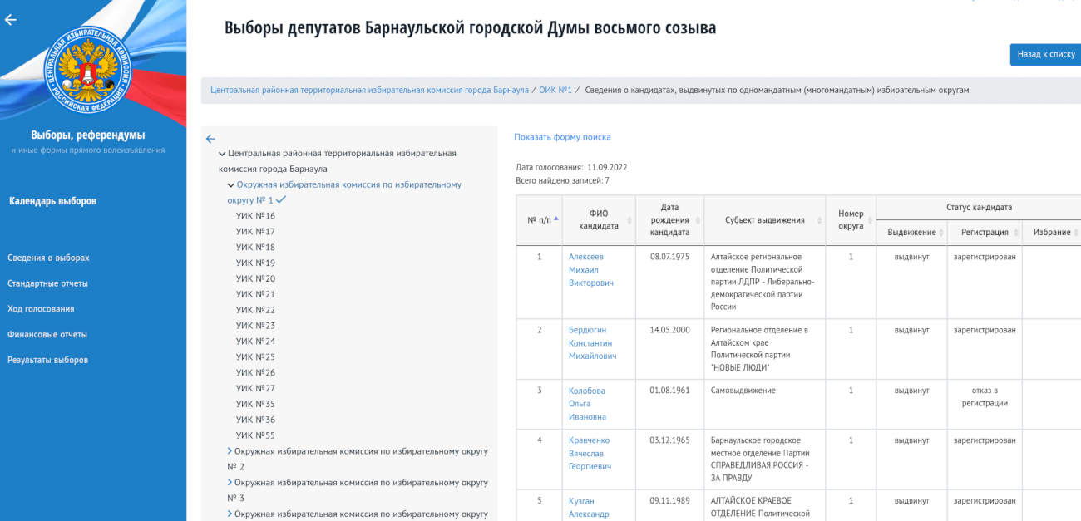Collapse Окружная избирательная комиссия округ № 1
Viewport: 1081px width, 521px height.
[231, 185]
